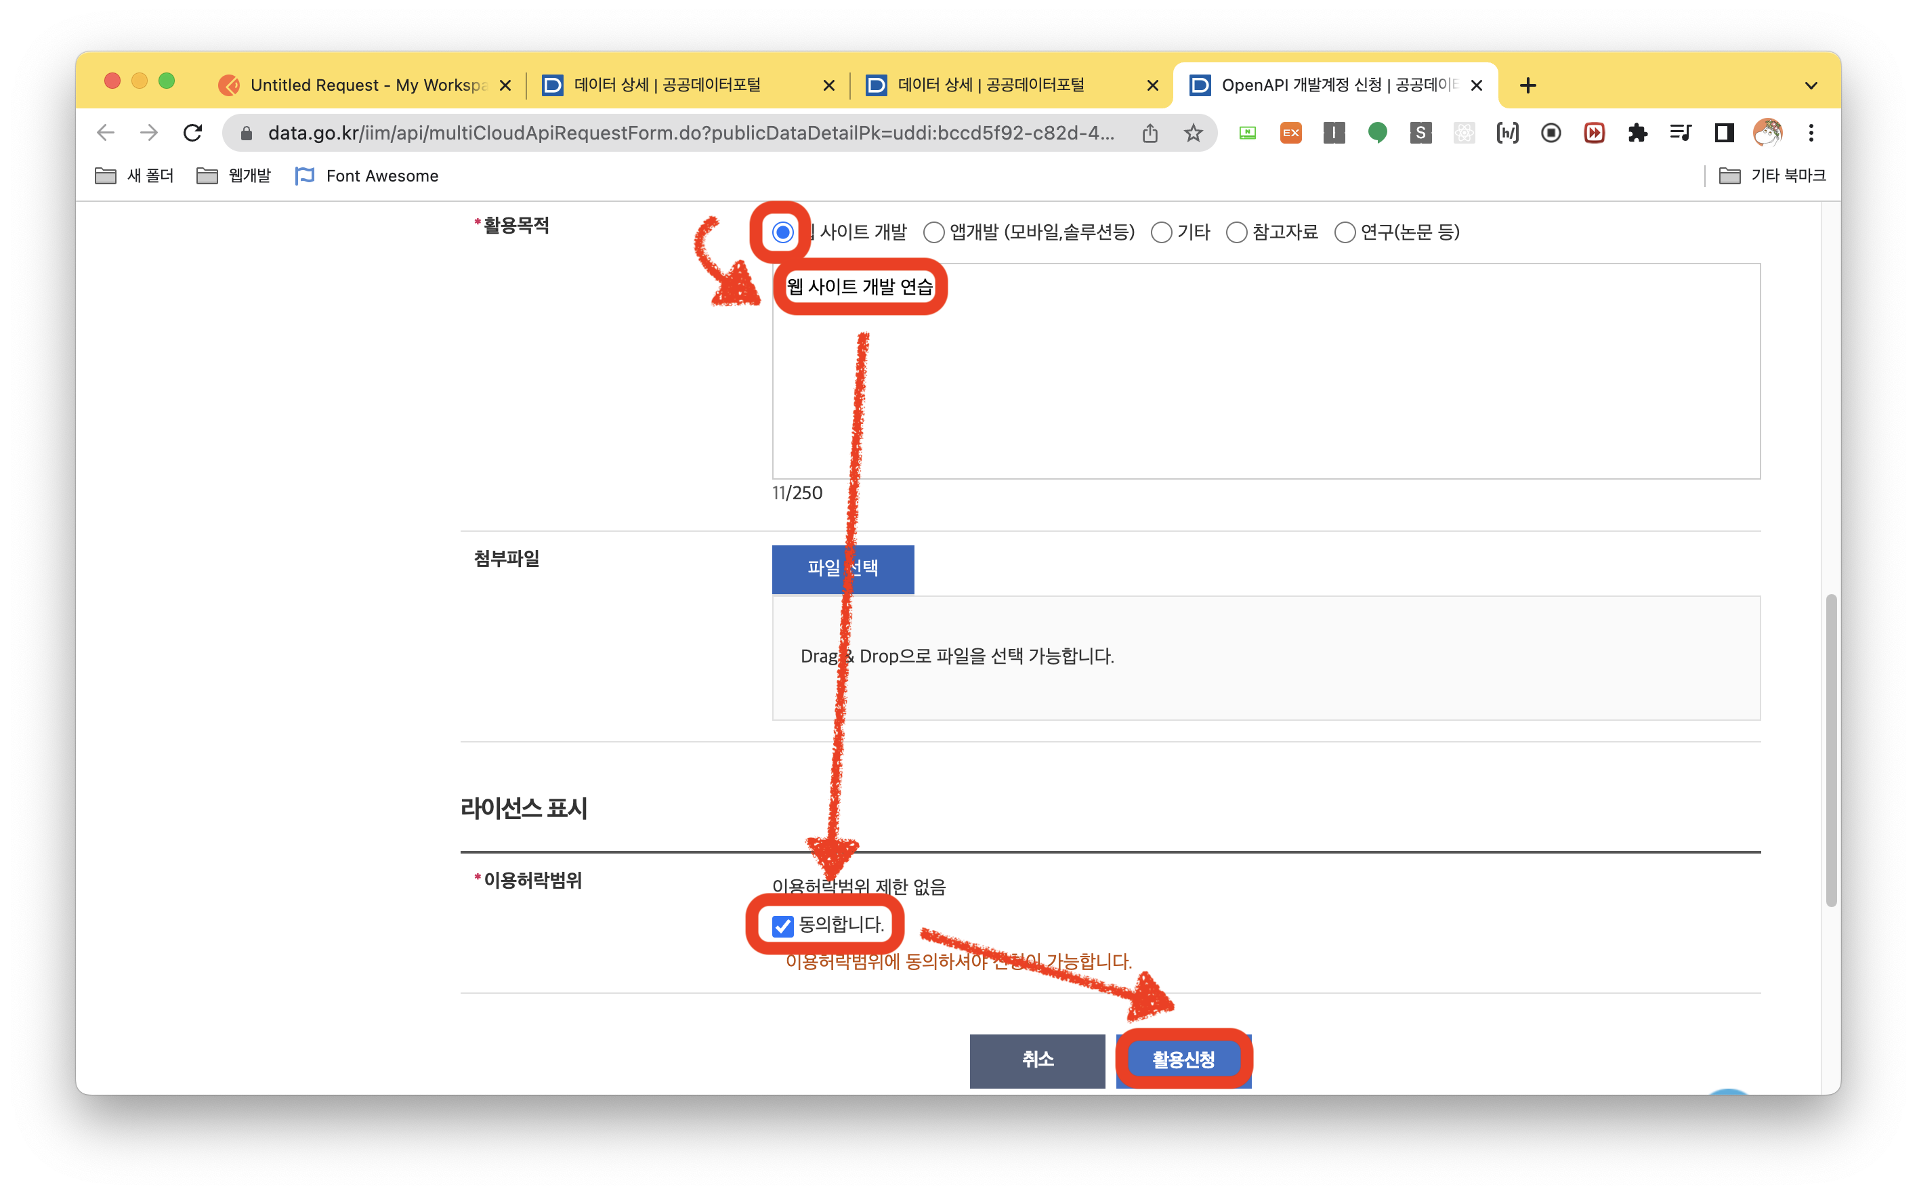Screen dimensions: 1917x1195
Task: Switch to first 데이터 상세 tab
Action: click(x=686, y=85)
